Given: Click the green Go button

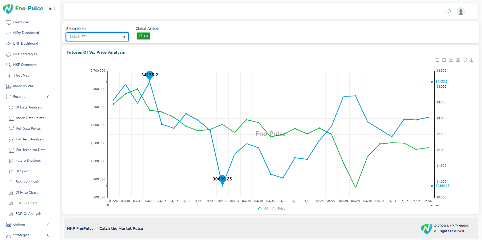Looking at the screenshot, I should tap(144, 36).
